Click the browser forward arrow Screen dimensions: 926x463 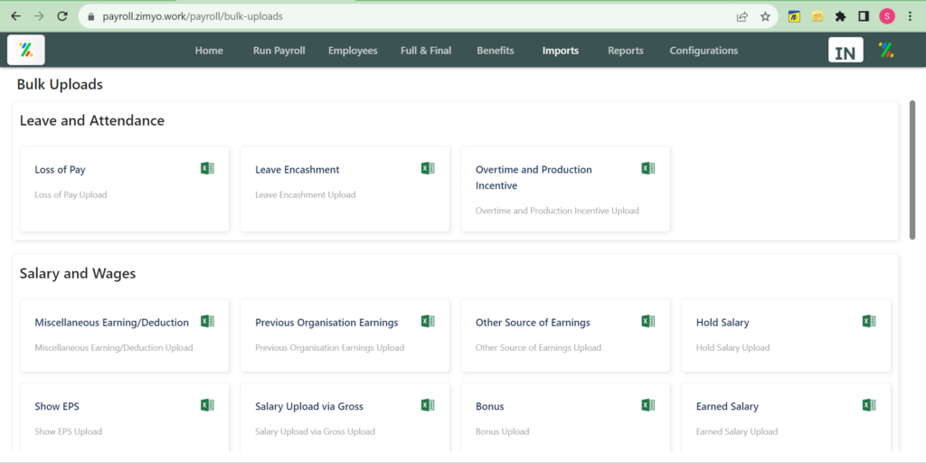click(39, 16)
